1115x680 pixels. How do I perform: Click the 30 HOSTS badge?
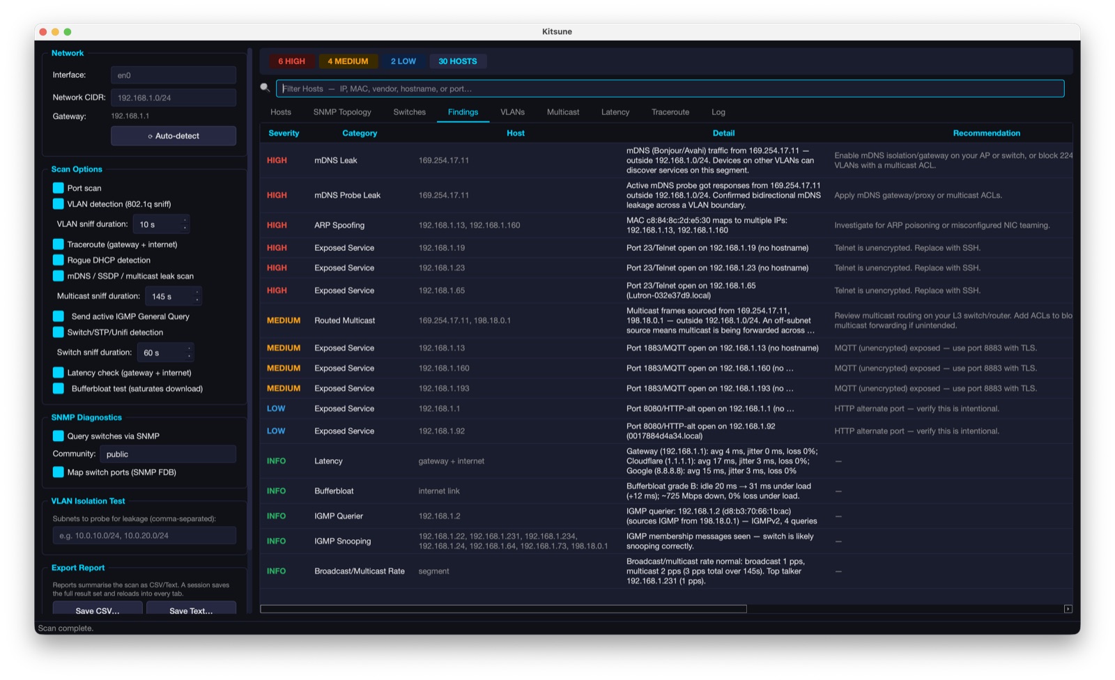458,61
